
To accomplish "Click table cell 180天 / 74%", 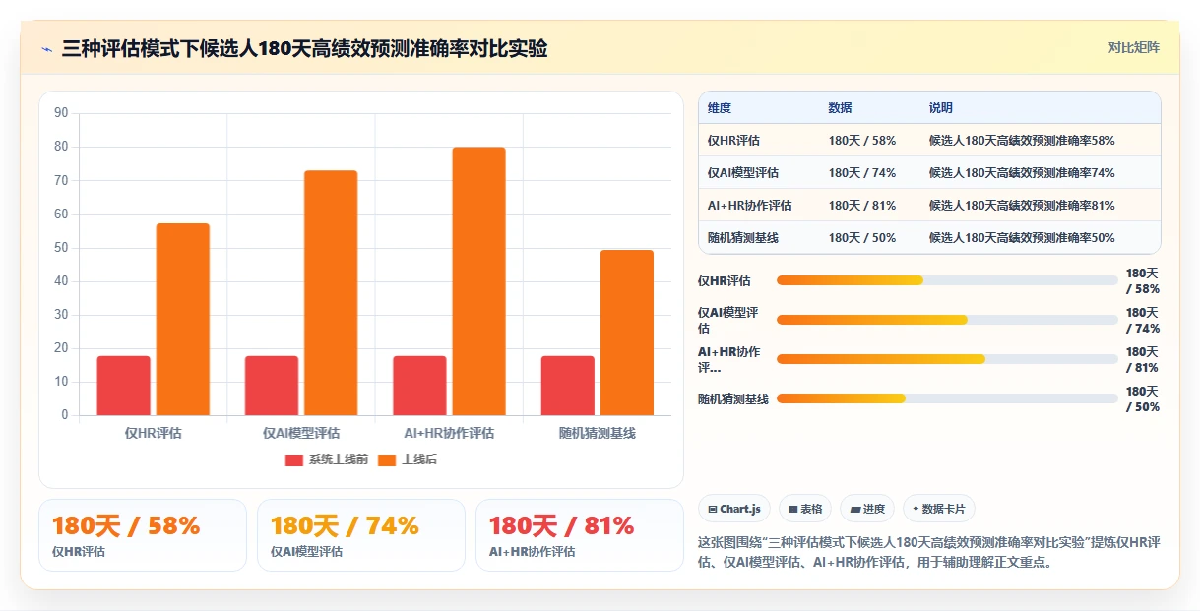I will click(x=862, y=173).
